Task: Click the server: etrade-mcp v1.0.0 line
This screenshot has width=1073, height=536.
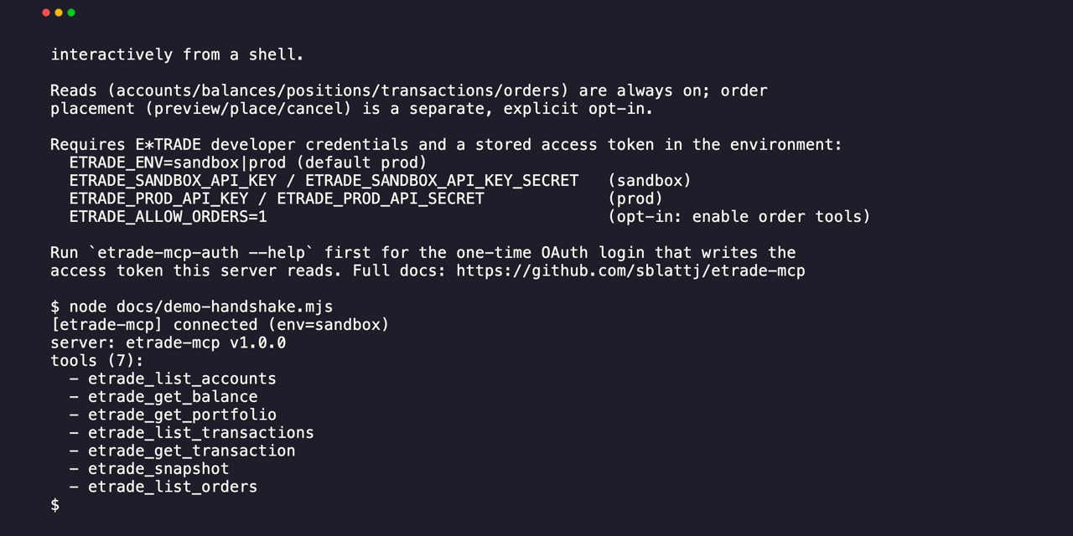Action: pyautogui.click(x=168, y=343)
